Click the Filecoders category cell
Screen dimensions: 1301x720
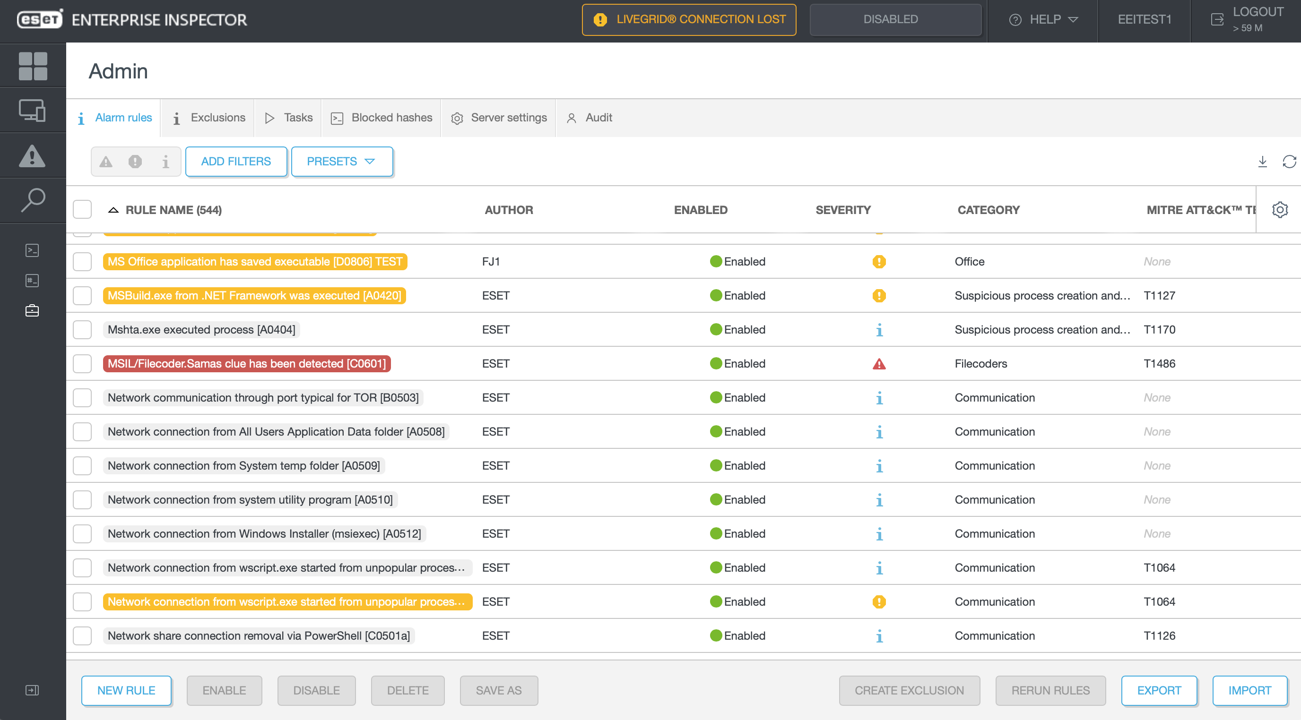coord(980,364)
